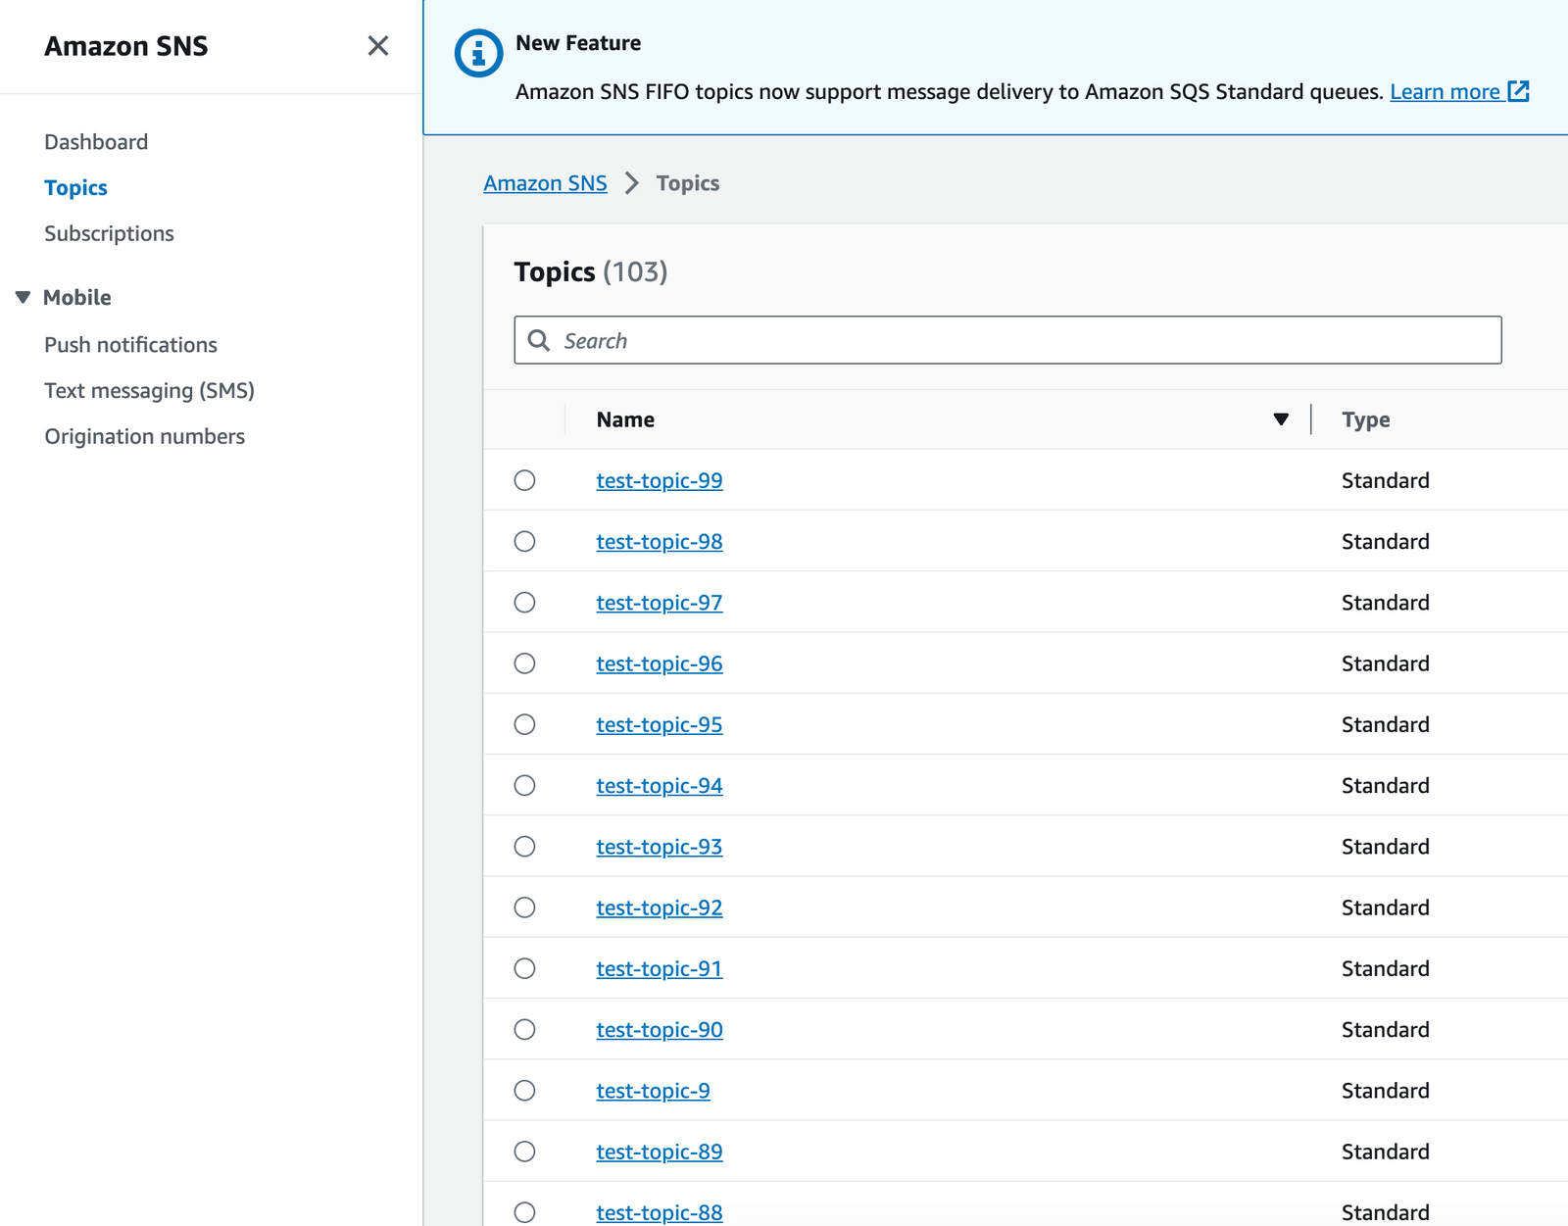
Task: Select the radio button for test-topic-88
Action: 525,1212
